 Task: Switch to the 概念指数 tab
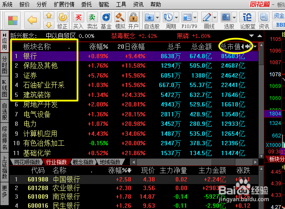[83, 162]
